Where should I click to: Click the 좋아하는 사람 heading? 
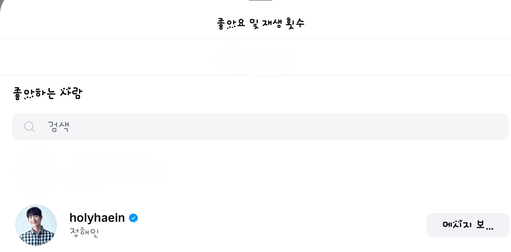pyautogui.click(x=48, y=93)
